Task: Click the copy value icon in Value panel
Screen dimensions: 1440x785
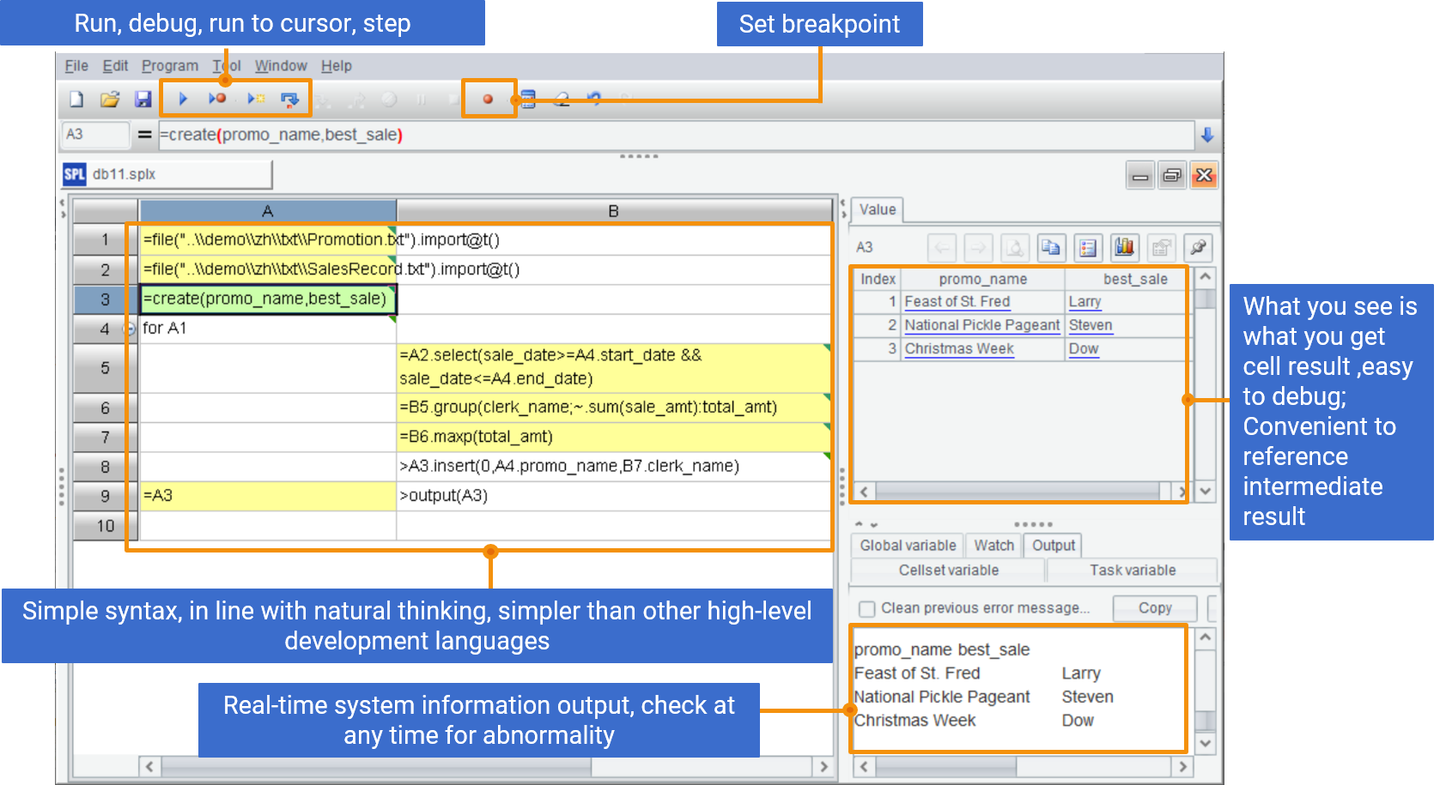Action: 1050,248
